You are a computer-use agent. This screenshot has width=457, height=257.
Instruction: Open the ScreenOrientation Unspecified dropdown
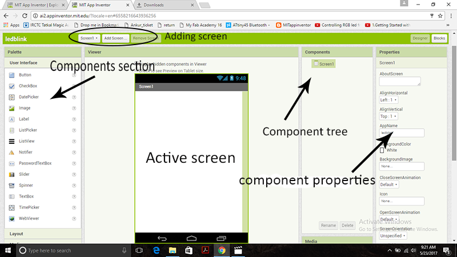point(393,236)
